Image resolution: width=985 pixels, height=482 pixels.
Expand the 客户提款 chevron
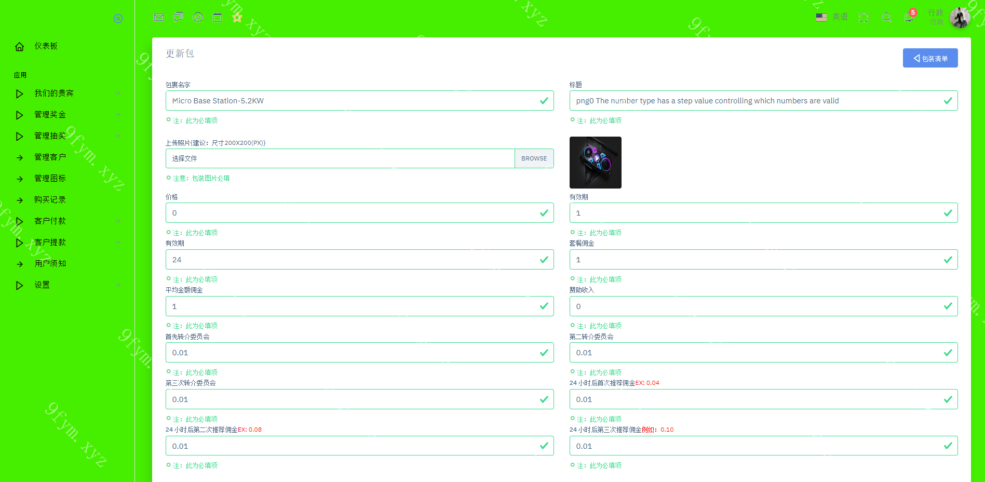click(118, 243)
